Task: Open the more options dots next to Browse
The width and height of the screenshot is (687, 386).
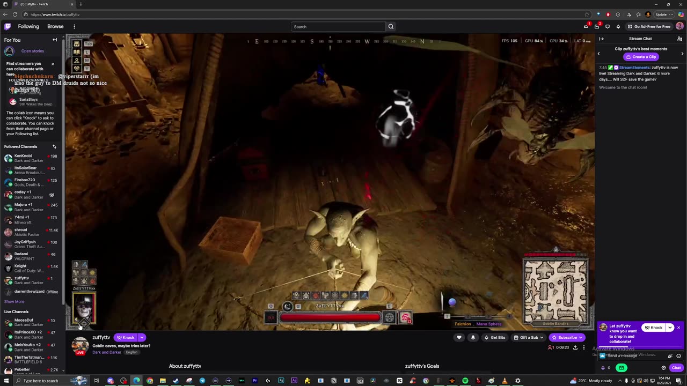Action: (74, 26)
